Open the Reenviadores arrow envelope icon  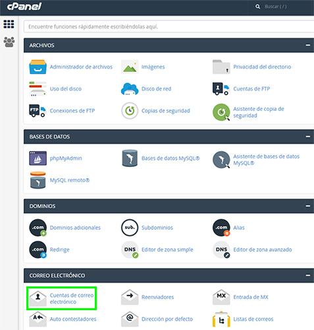point(130,297)
